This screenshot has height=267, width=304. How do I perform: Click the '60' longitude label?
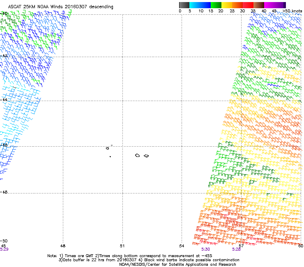point(301,246)
